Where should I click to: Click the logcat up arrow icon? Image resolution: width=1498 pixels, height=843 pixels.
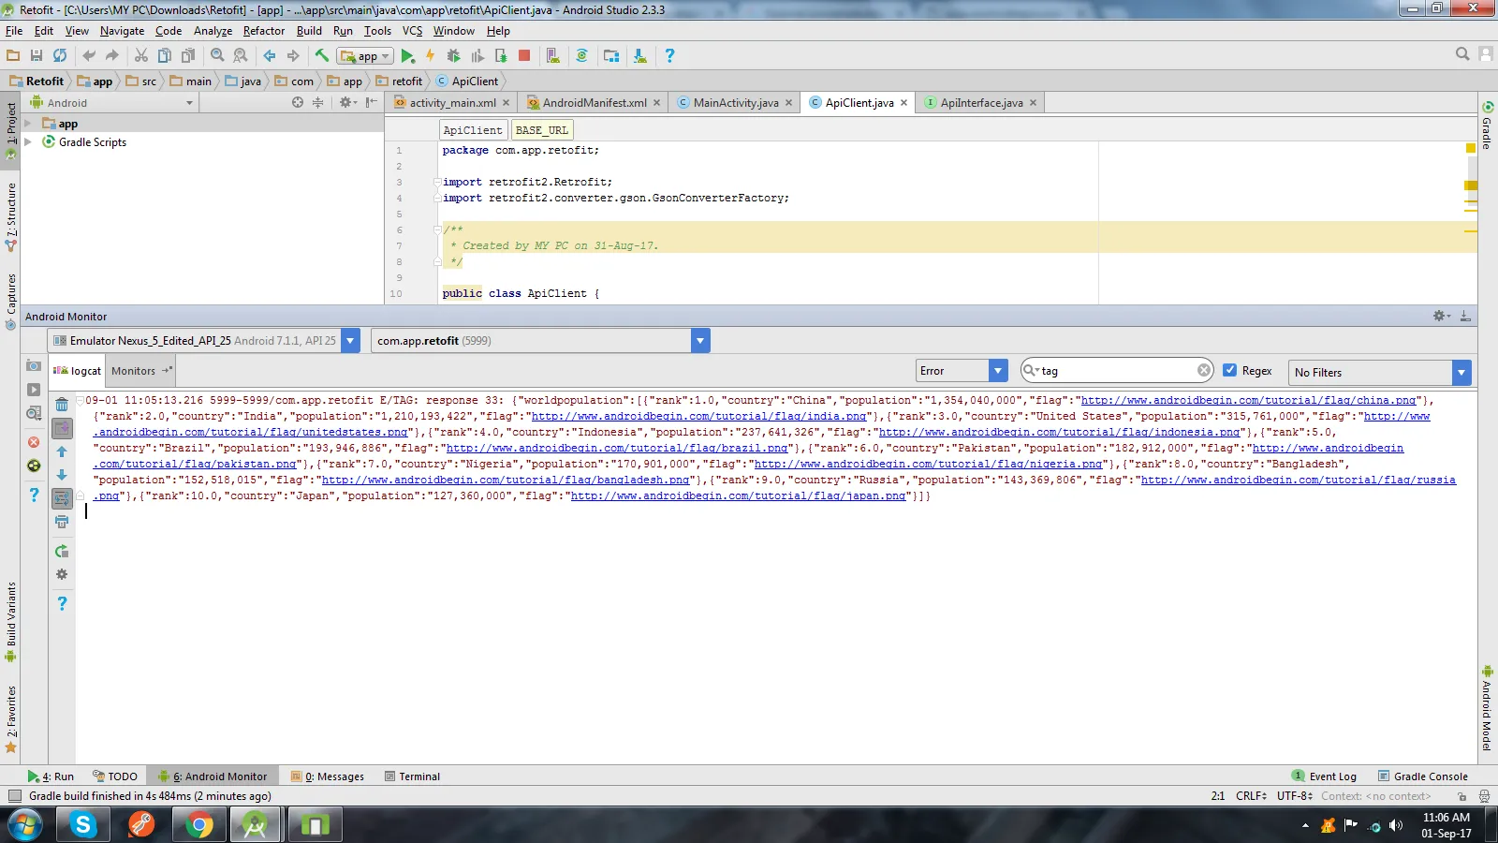tap(62, 451)
